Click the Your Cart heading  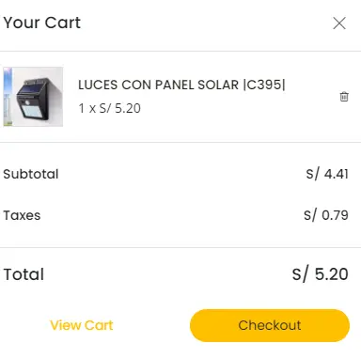point(42,23)
